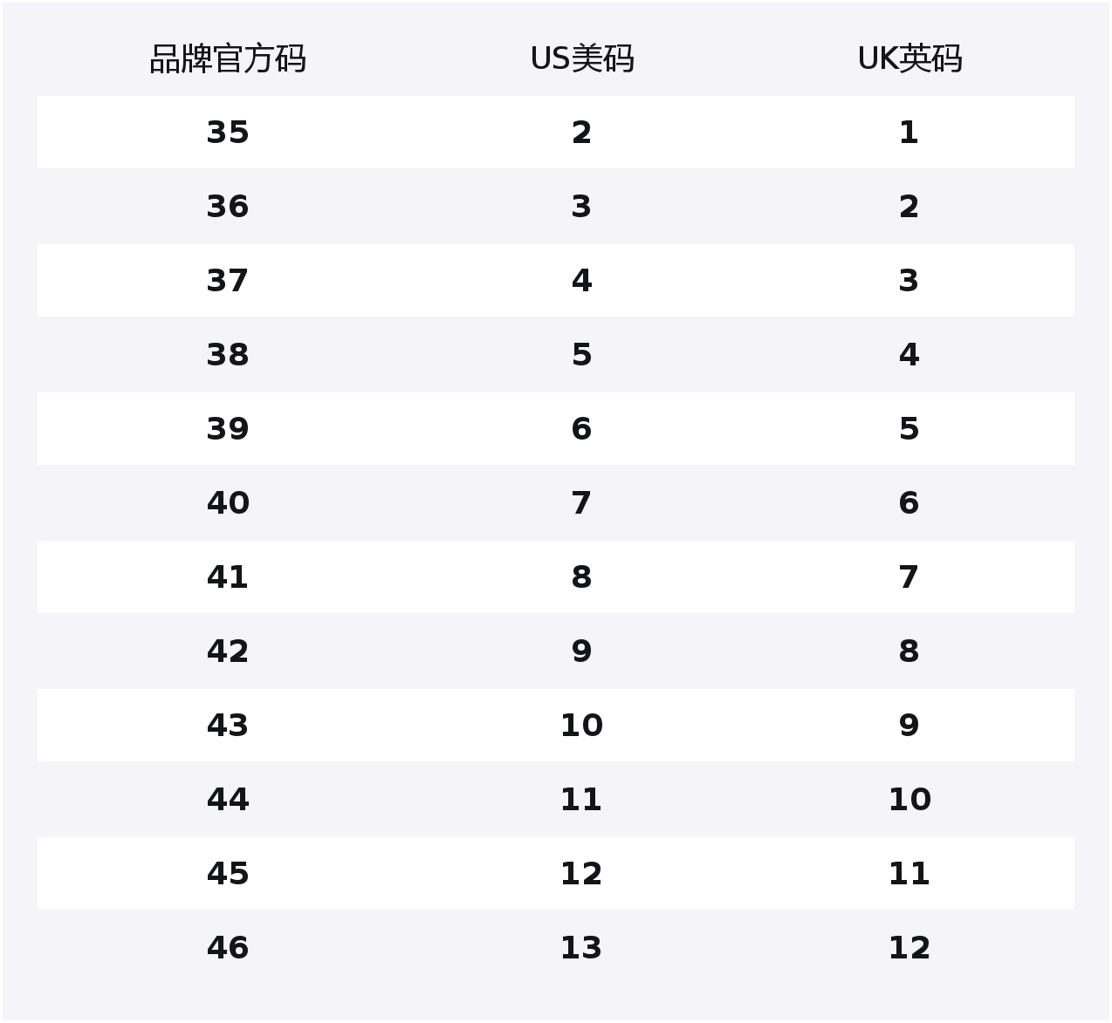The width and height of the screenshot is (1112, 1023).
Task: Click brand size 42 in first column
Action: point(228,651)
